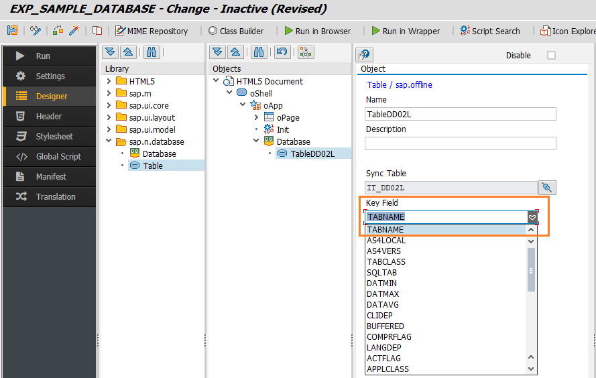Click the Name input field

461,115
